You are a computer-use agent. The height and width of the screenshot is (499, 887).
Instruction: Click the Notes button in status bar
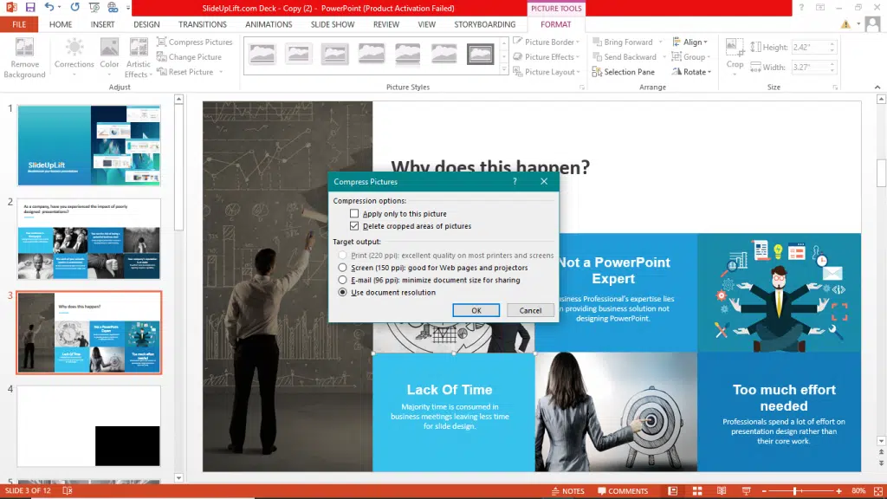coord(567,490)
